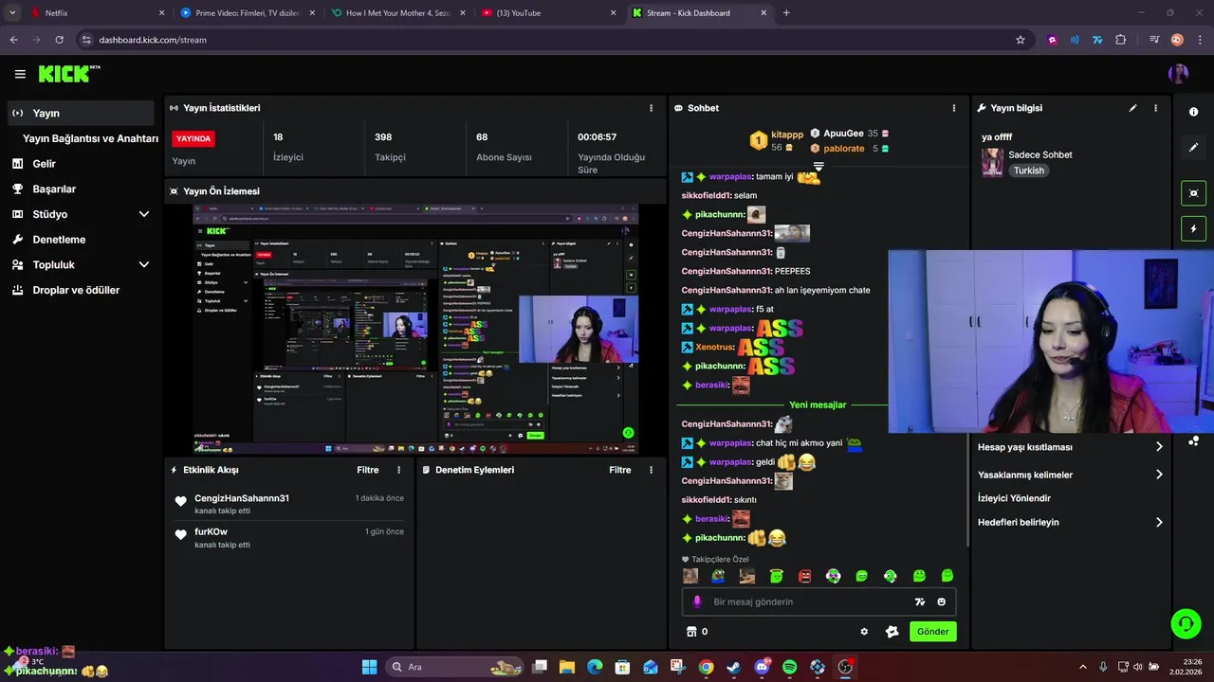
Task: Click the star-shaped icon beside Gönder
Action: pos(892,632)
